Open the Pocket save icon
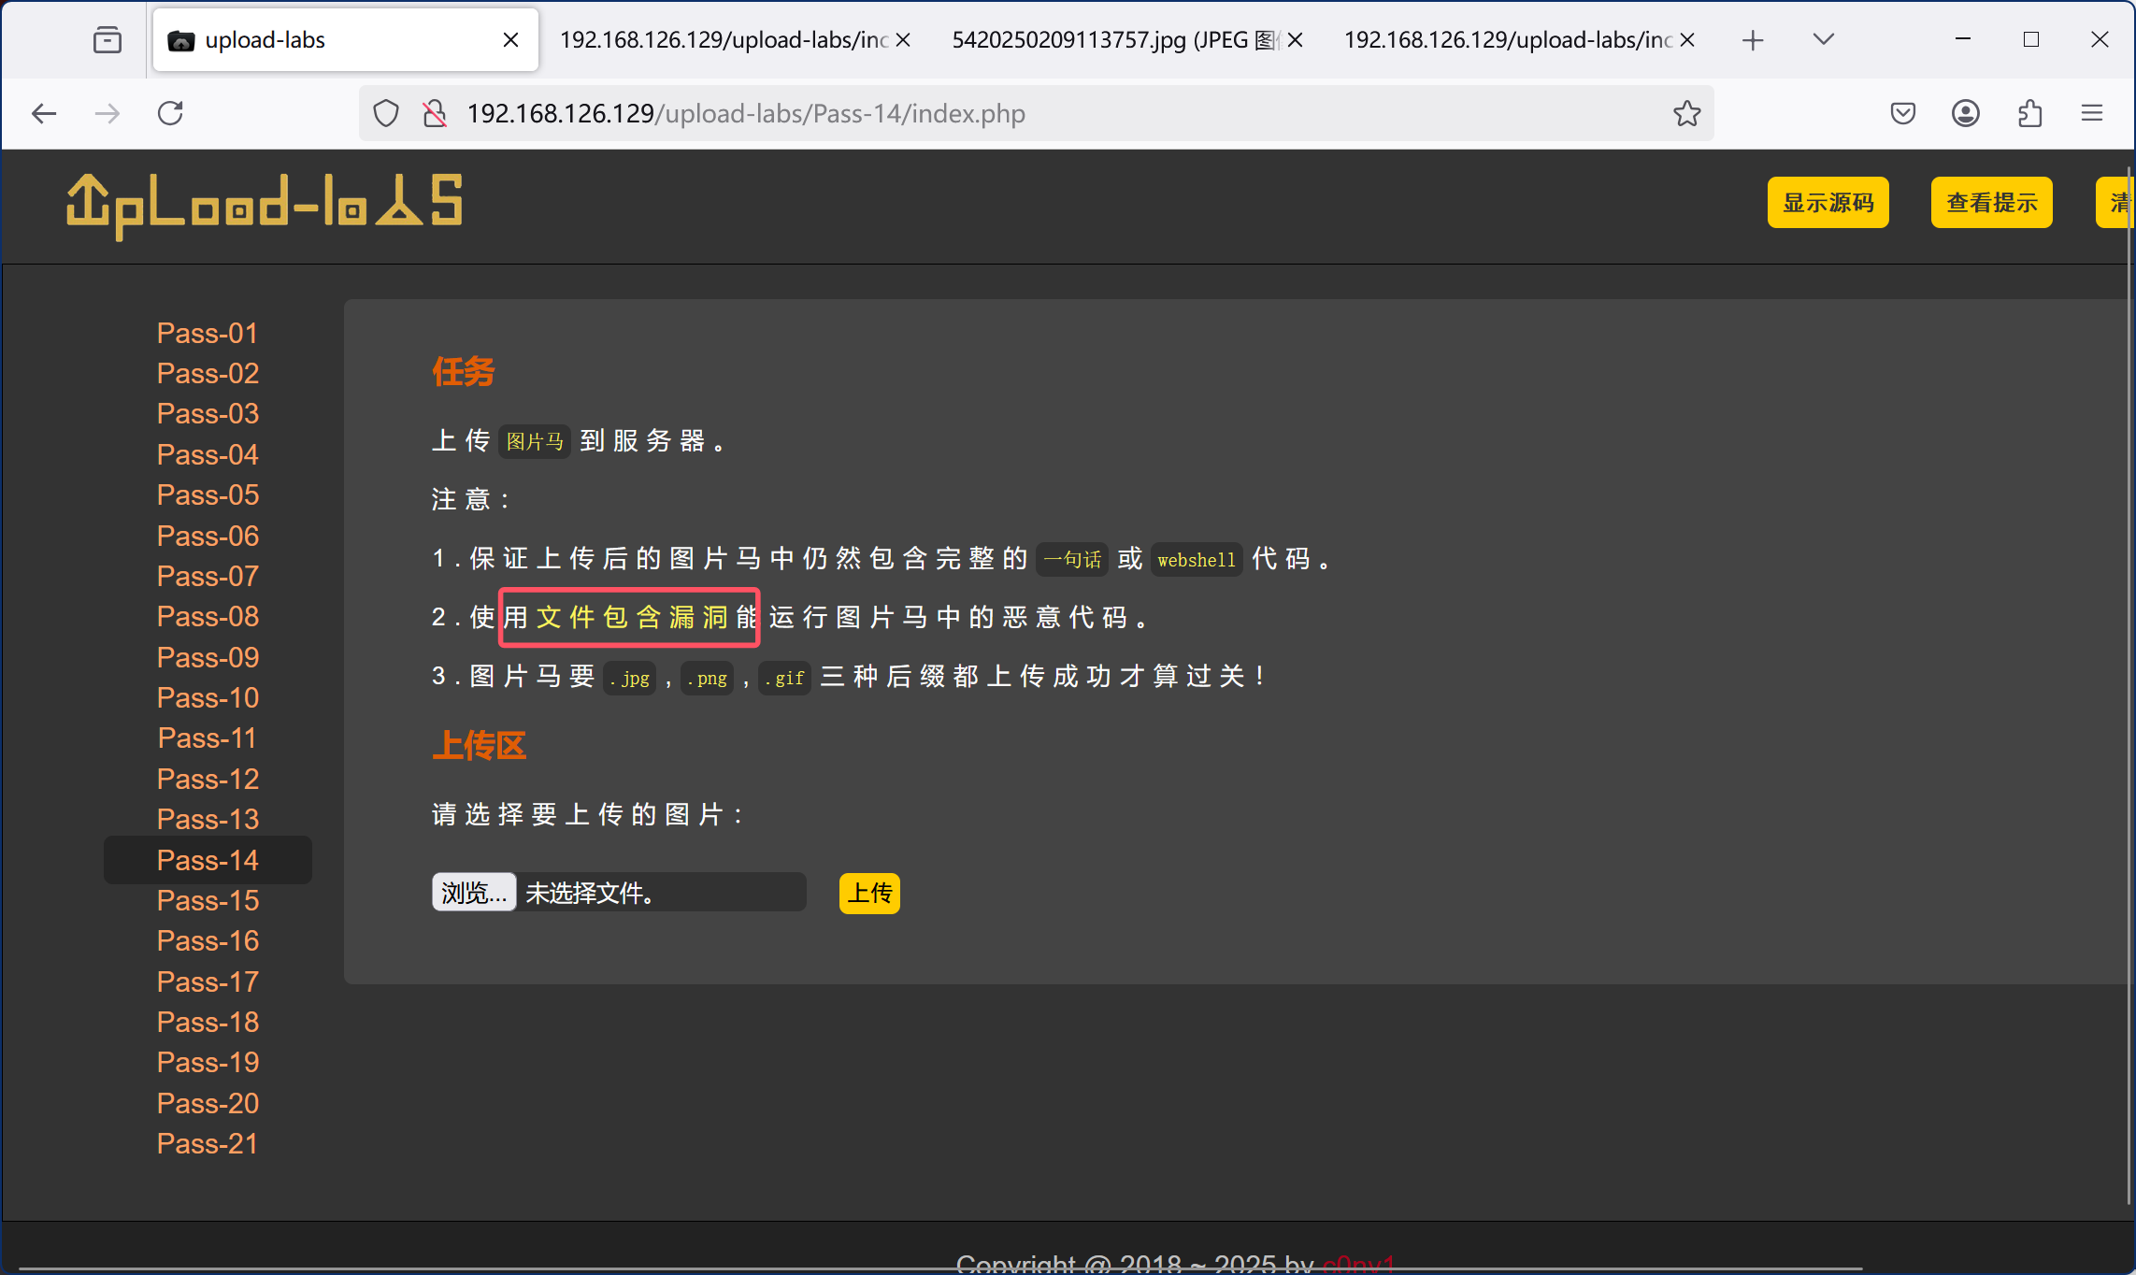The width and height of the screenshot is (2136, 1275). (x=1902, y=114)
